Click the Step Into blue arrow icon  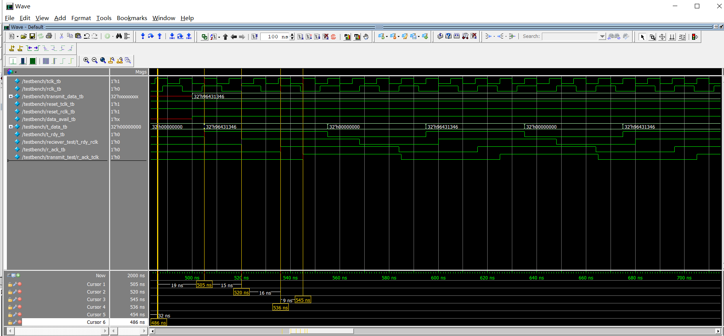click(143, 36)
